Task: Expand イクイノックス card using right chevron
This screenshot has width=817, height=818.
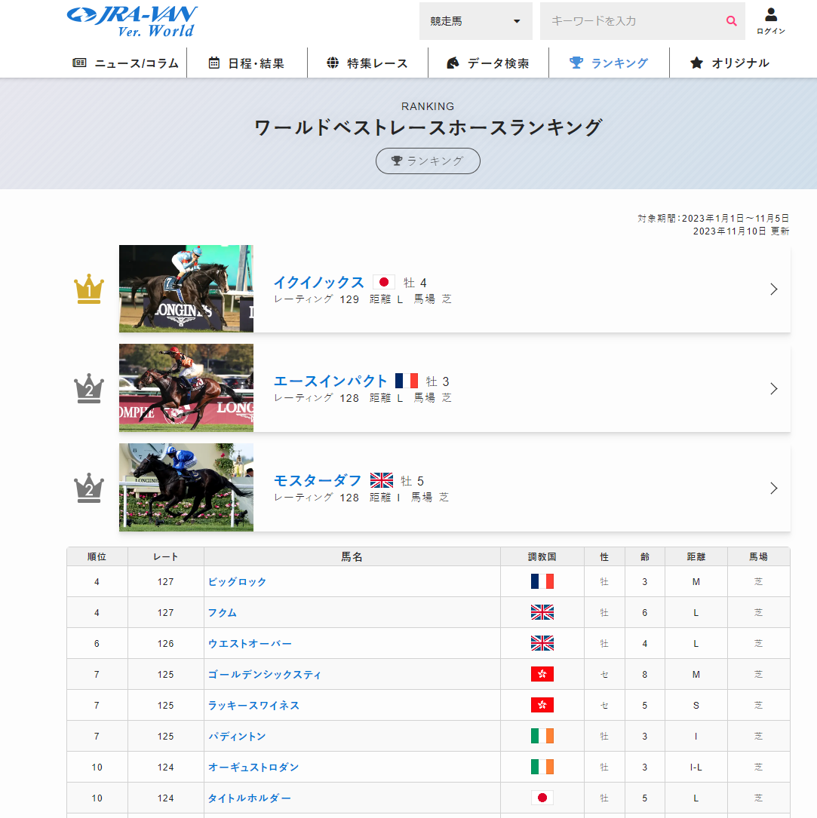Action: (x=773, y=290)
